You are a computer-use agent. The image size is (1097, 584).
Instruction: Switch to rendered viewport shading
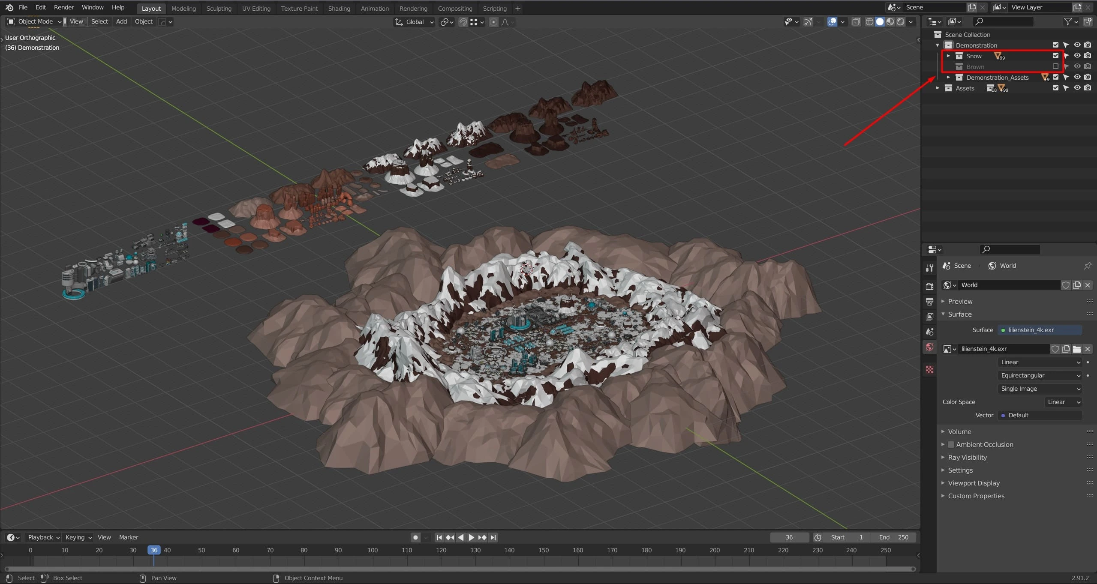[901, 22]
